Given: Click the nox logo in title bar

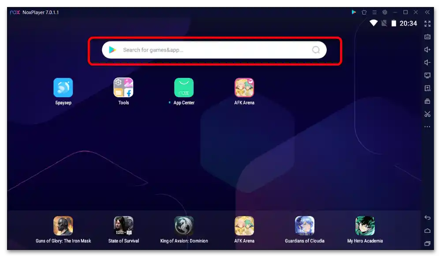Looking at the screenshot, I should [x=15, y=12].
